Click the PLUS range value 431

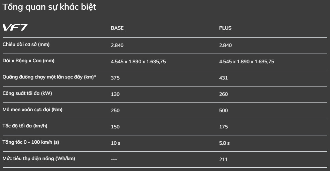click(x=223, y=78)
